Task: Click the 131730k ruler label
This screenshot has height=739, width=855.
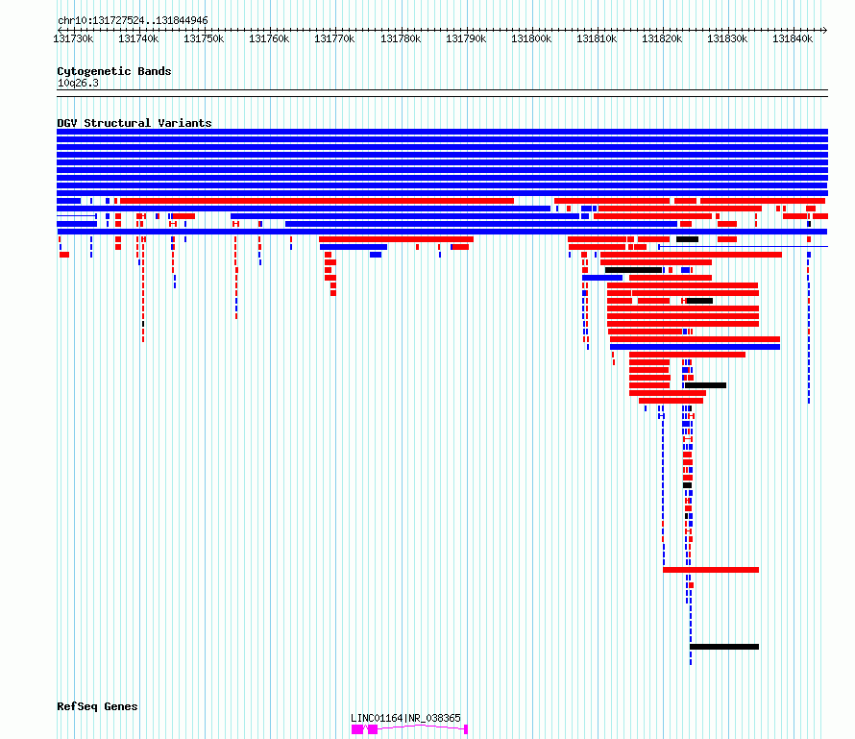Action: tap(73, 38)
